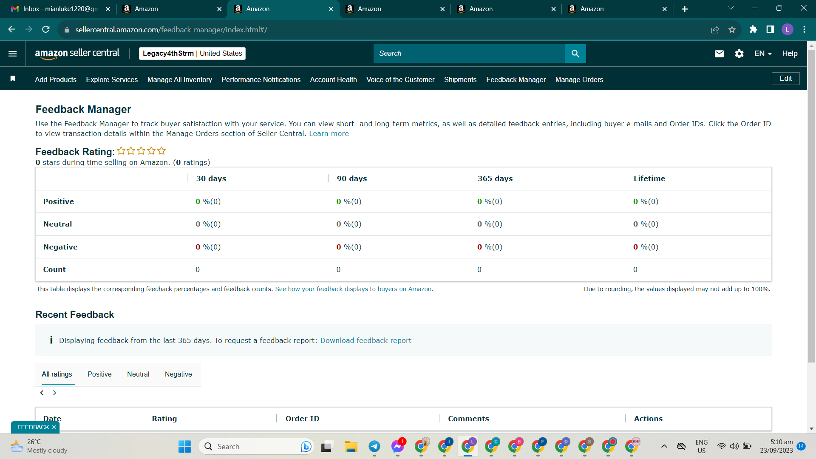Go to next feedback page arrow
Screen dimensions: 816x459
pos(54,393)
